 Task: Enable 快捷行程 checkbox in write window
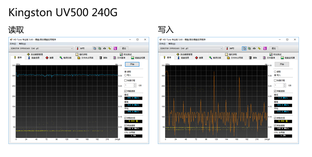point(275,81)
